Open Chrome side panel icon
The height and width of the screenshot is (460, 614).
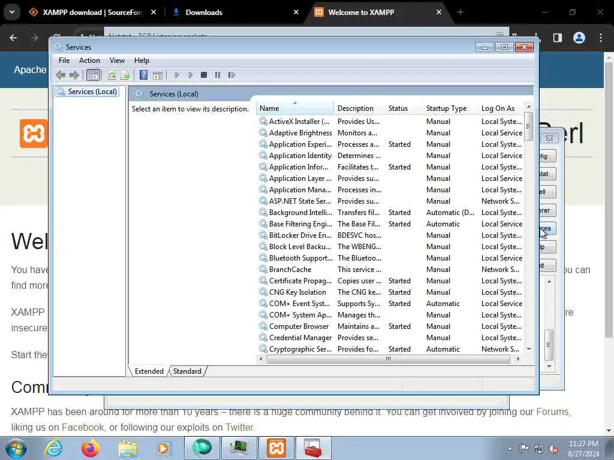557,38
